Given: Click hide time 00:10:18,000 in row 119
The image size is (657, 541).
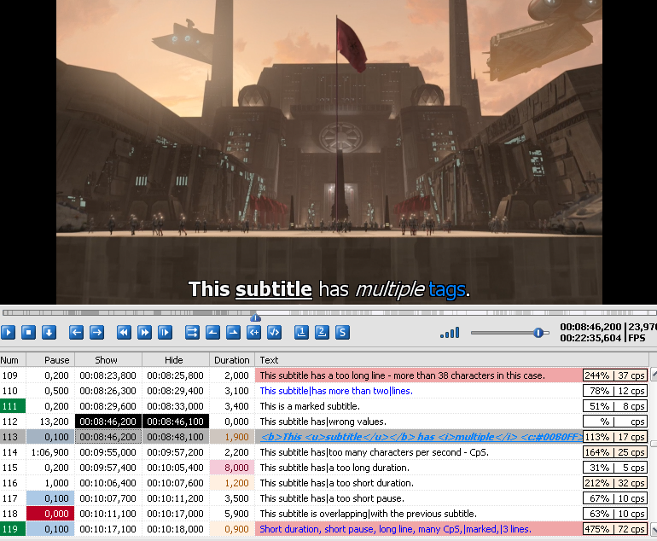Looking at the screenshot, I should click(x=176, y=529).
